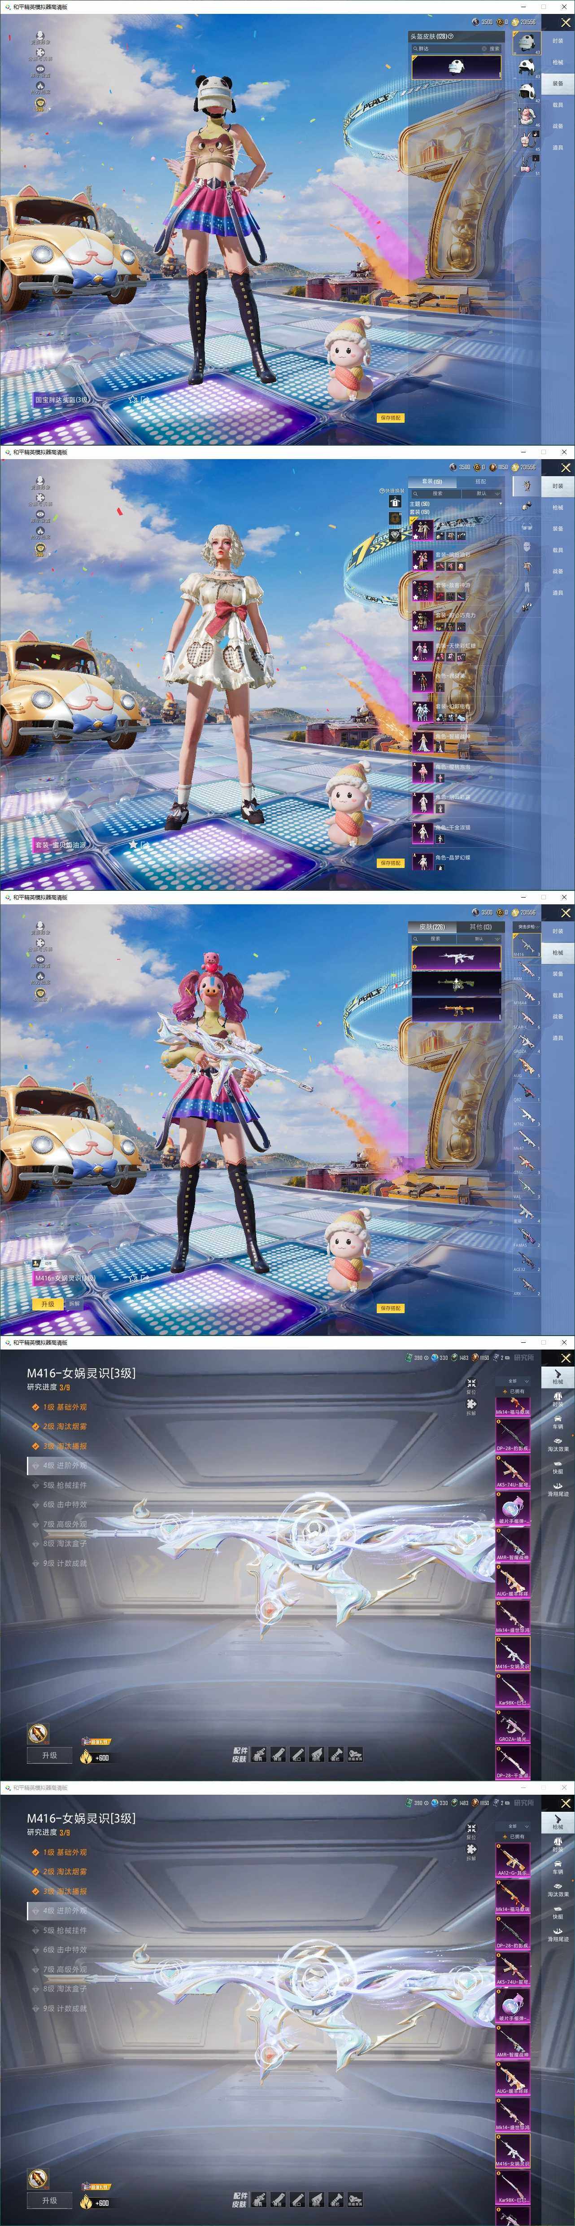Click the yellow 升级 button under M416-女娲灵识

[48, 1304]
